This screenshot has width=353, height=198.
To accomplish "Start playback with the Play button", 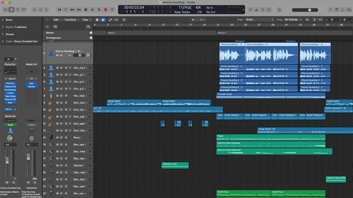I will point(93,10).
